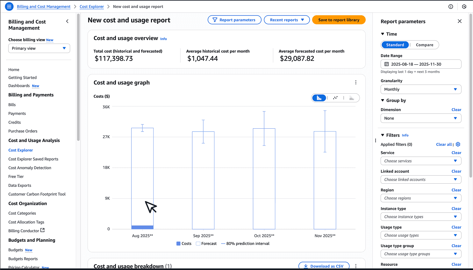473x270 pixels.
Task: Open Customer Carbon Footprint Tool
Action: coord(37,194)
